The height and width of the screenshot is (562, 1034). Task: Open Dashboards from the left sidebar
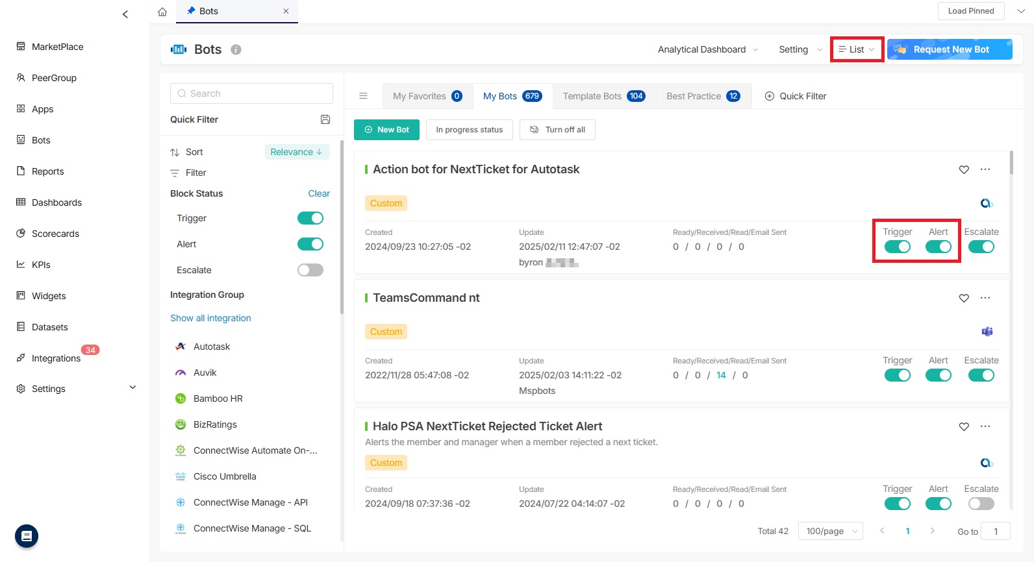pyautogui.click(x=57, y=202)
